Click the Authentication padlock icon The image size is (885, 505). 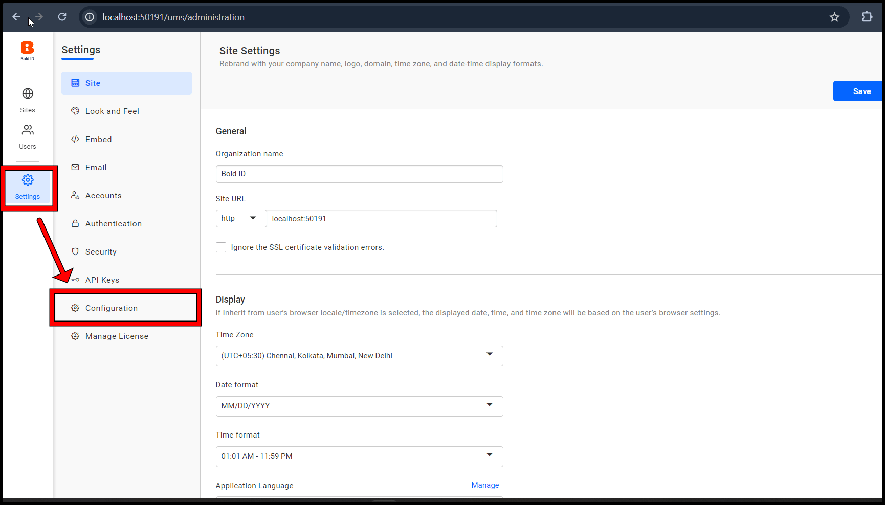75,223
